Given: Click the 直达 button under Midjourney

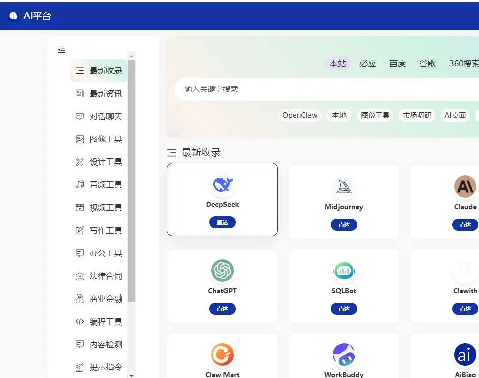Looking at the screenshot, I should tap(344, 225).
